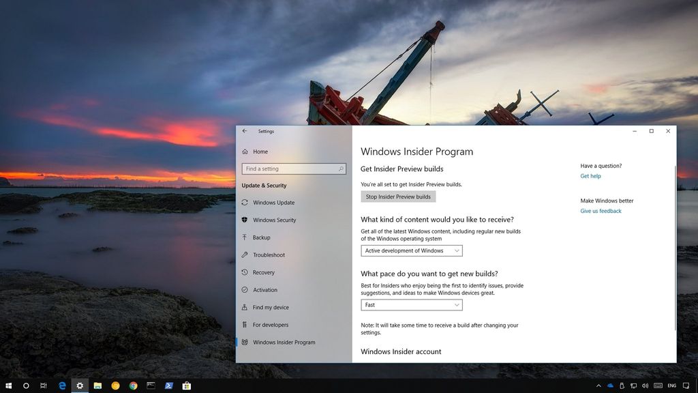The image size is (698, 393).
Task: Open the Give us feedback link
Action: pyautogui.click(x=600, y=211)
